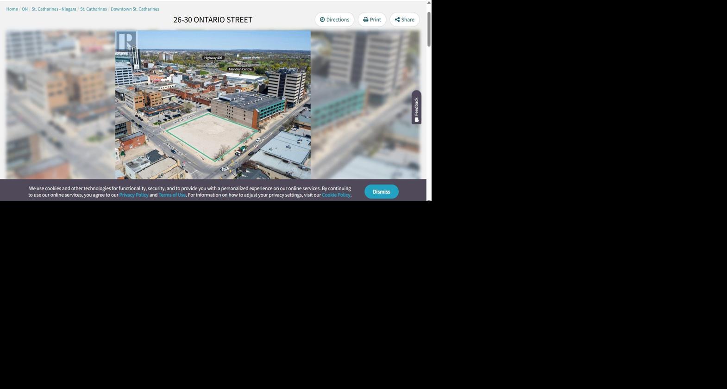727x389 pixels.
Task: Go to the Home breadcrumb
Action: click(x=12, y=9)
